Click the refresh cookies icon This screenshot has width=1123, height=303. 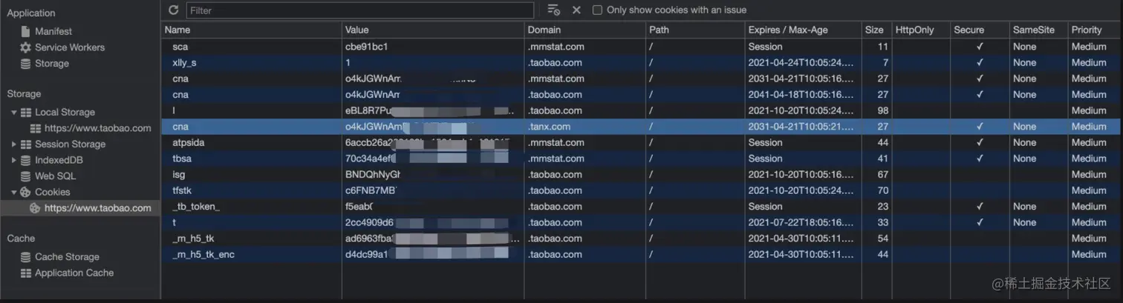pyautogui.click(x=174, y=10)
